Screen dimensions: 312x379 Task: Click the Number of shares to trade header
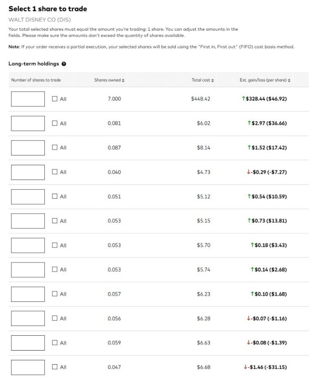point(36,80)
